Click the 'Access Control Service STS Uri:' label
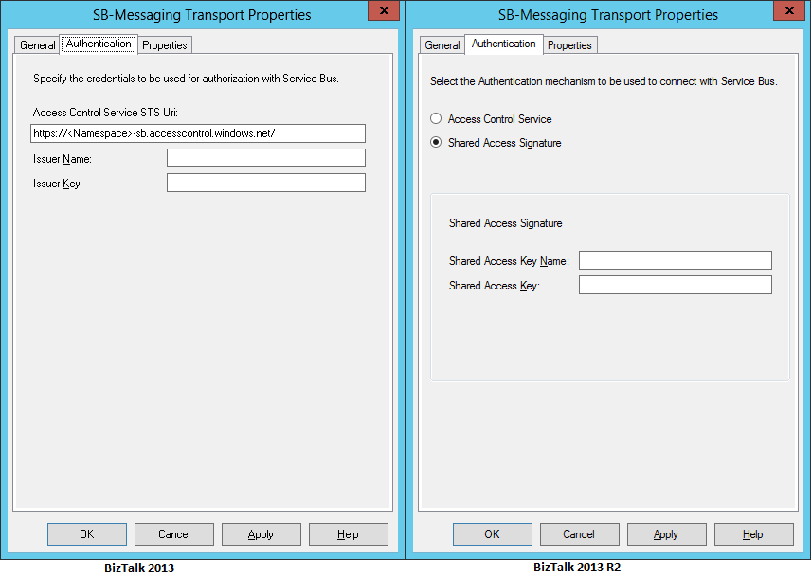Image resolution: width=812 pixels, height=577 pixels. pyautogui.click(x=105, y=113)
